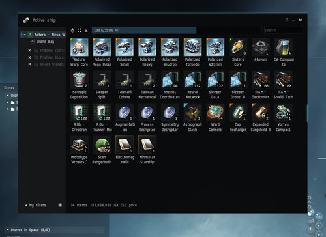Select the Sleeper Data stack
The width and height of the screenshot is (326, 237).
click(x=215, y=85)
